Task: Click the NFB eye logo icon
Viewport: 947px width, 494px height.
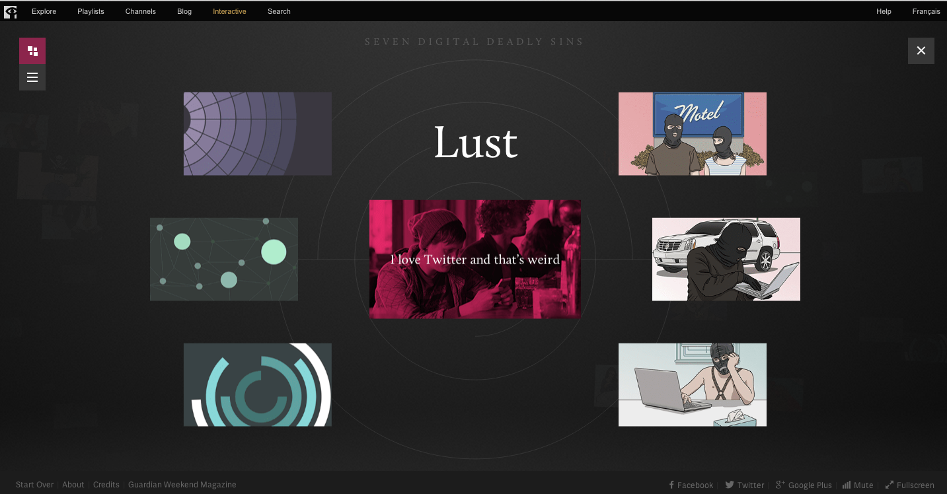Action: pos(11,11)
